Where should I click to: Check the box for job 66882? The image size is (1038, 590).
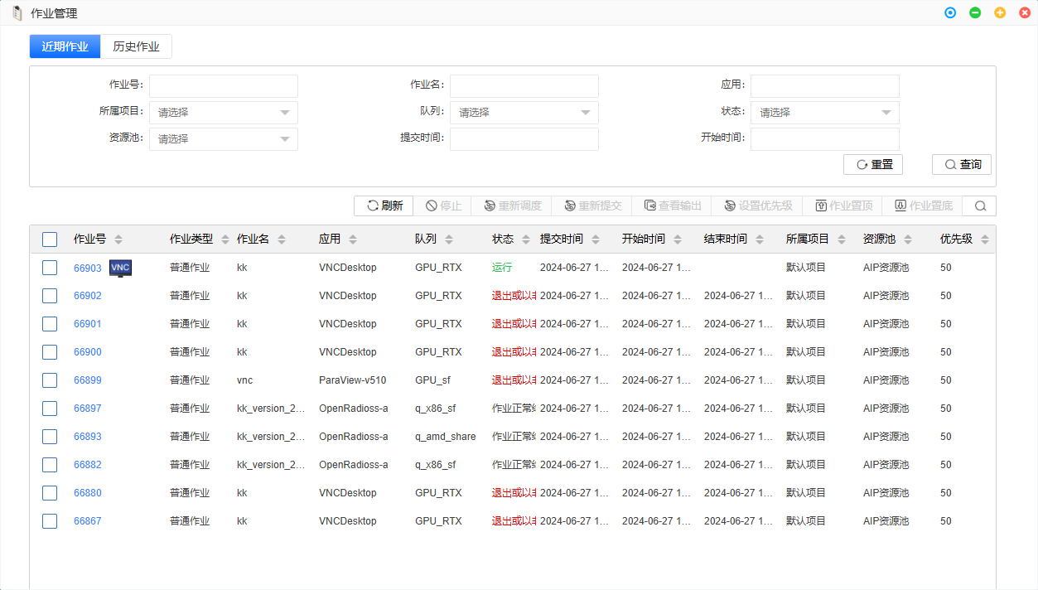[50, 465]
